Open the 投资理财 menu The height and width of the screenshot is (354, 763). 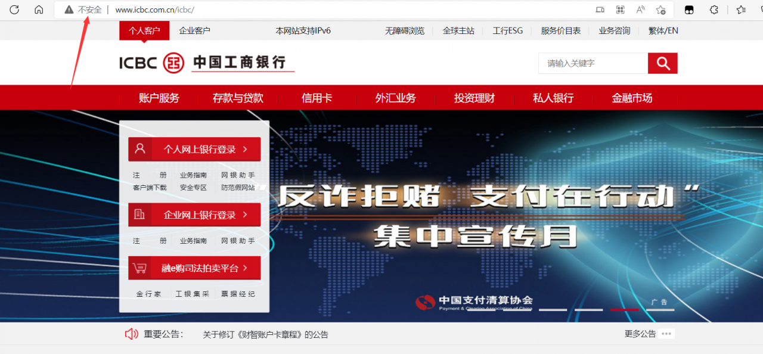474,98
